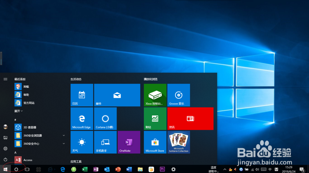Show hidden tray icons arrow
The height and width of the screenshot is (173, 309).
tap(225, 170)
